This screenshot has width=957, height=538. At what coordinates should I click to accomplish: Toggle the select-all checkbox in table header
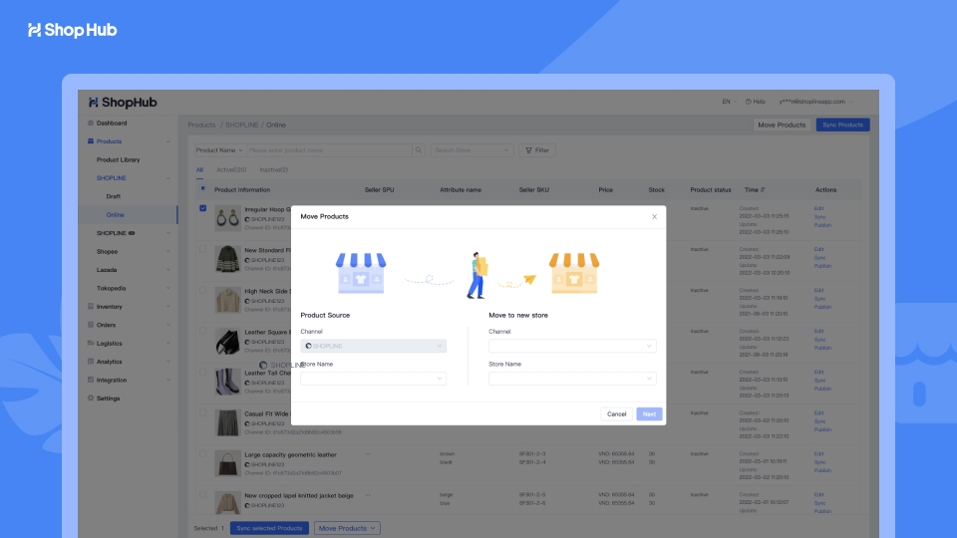203,188
